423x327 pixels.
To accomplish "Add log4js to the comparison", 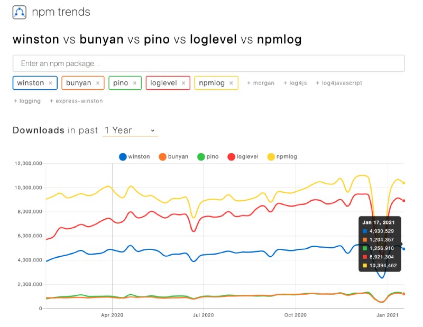I will tap(294, 83).
